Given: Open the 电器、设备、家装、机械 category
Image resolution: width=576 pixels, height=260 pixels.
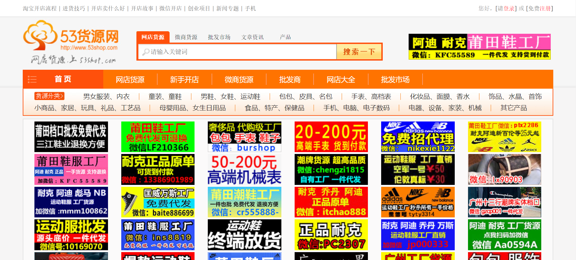Looking at the screenshot, I should [x=445, y=108].
